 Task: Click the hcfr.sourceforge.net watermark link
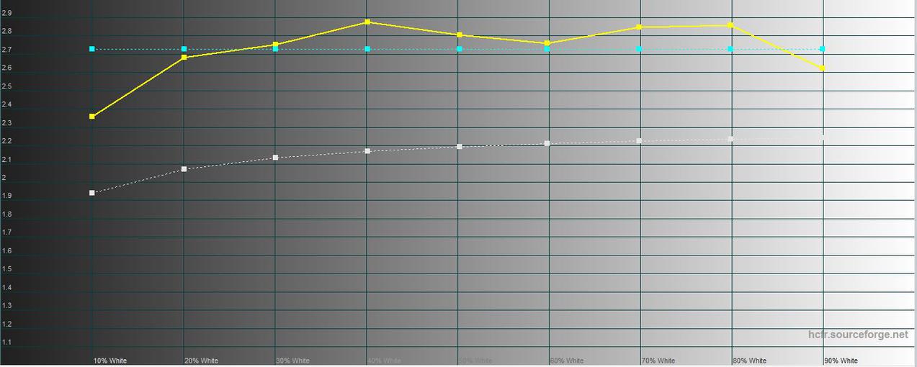(x=857, y=335)
